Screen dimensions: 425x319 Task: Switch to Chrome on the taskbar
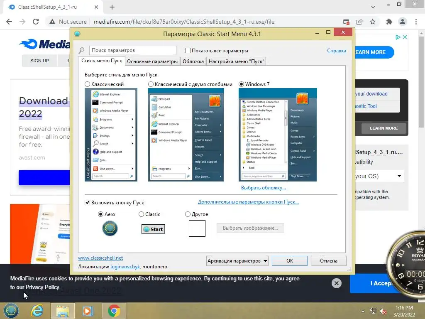(114, 311)
